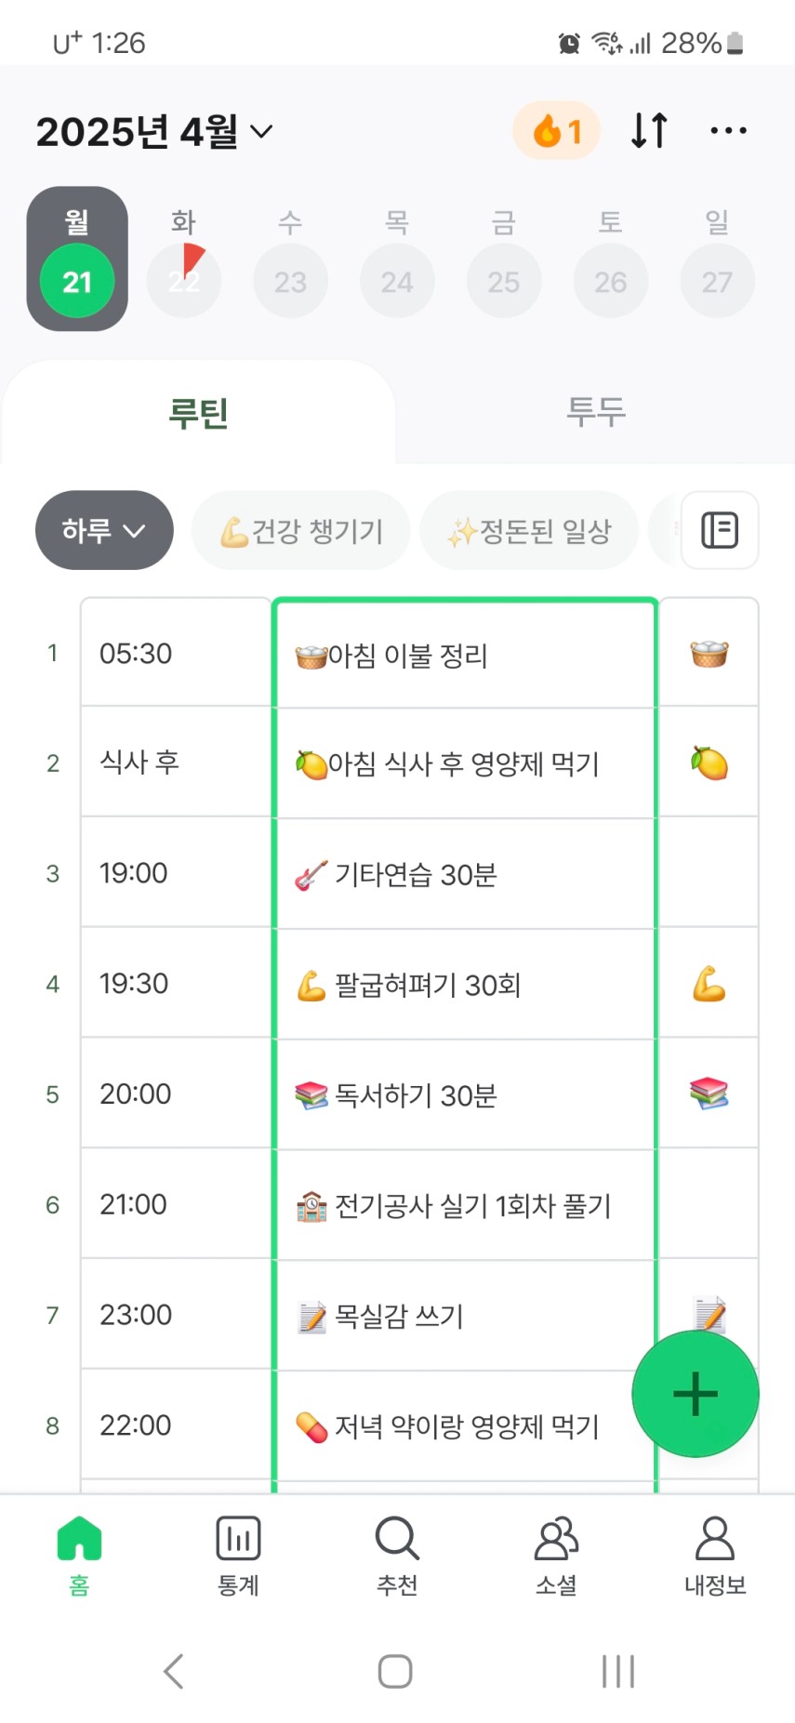This screenshot has height=1723, width=795.
Task: Open the three-dot more options menu
Action: pos(728,131)
